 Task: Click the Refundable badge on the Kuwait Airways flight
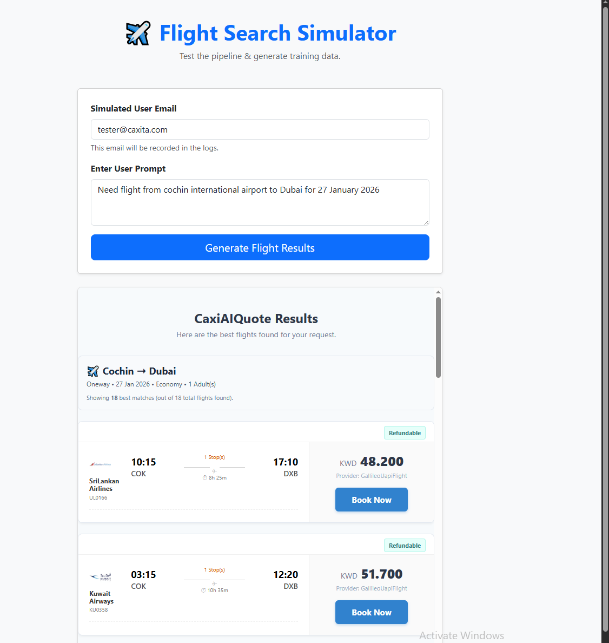tap(405, 546)
